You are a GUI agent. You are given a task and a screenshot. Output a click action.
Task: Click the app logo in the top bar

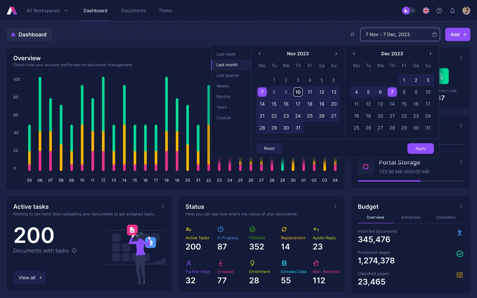pos(12,11)
